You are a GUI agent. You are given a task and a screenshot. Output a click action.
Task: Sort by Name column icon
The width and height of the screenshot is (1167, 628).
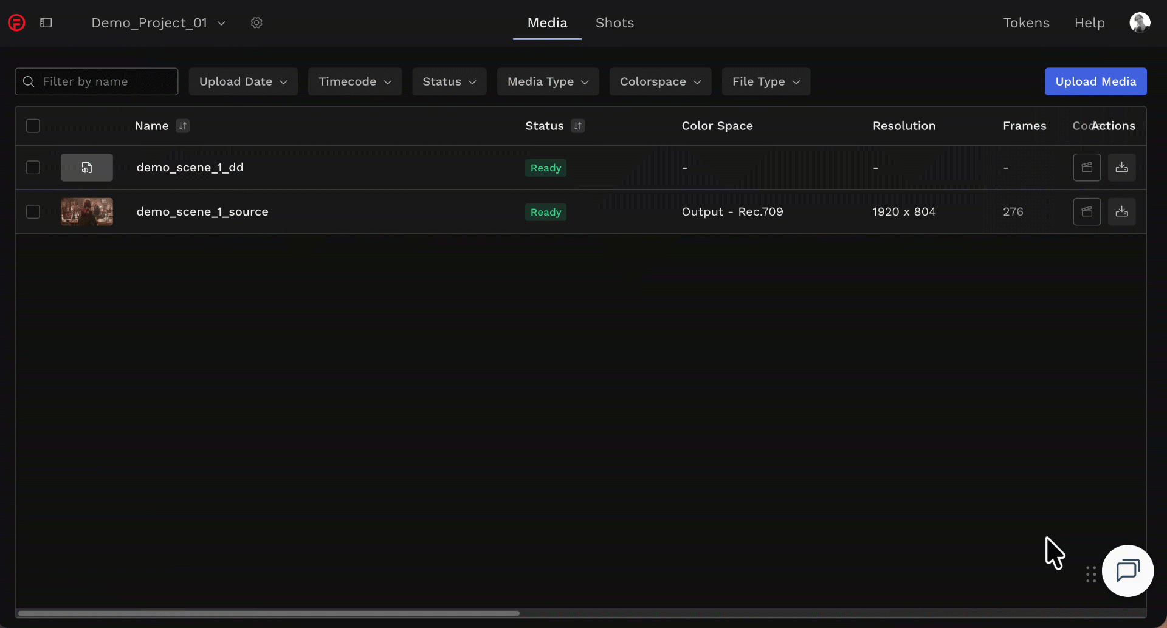(182, 126)
